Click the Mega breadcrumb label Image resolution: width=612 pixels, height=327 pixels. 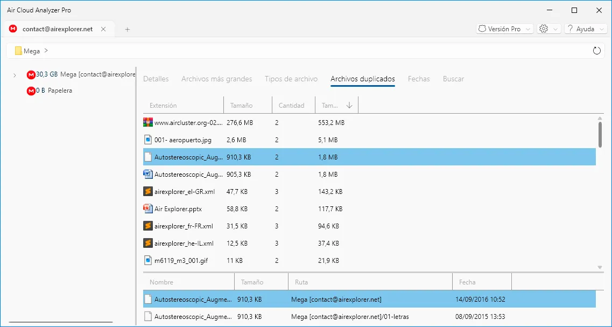coord(32,51)
